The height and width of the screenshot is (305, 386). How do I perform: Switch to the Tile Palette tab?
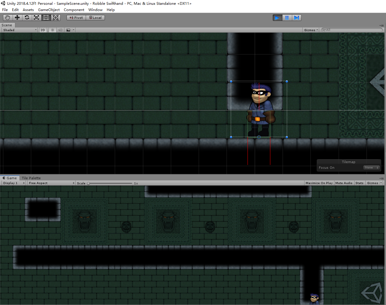pyautogui.click(x=31, y=178)
